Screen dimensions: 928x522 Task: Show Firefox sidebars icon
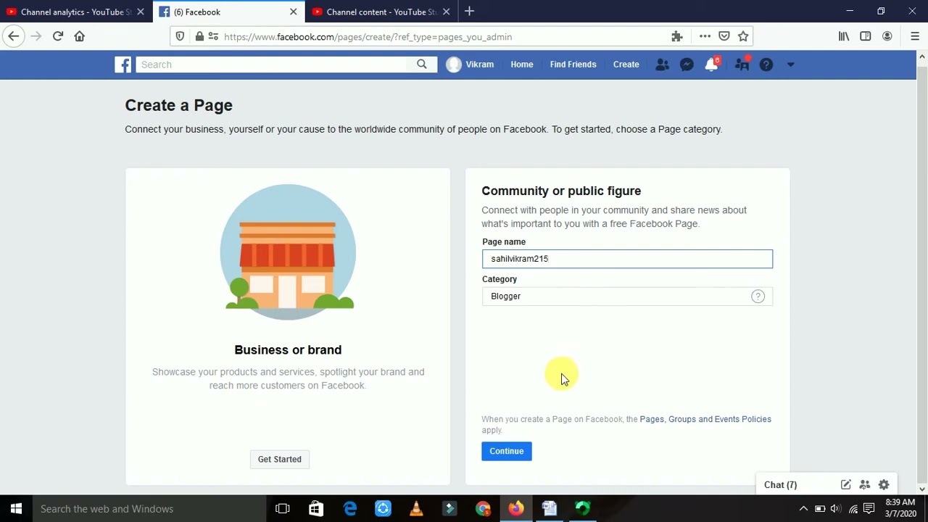click(x=866, y=36)
